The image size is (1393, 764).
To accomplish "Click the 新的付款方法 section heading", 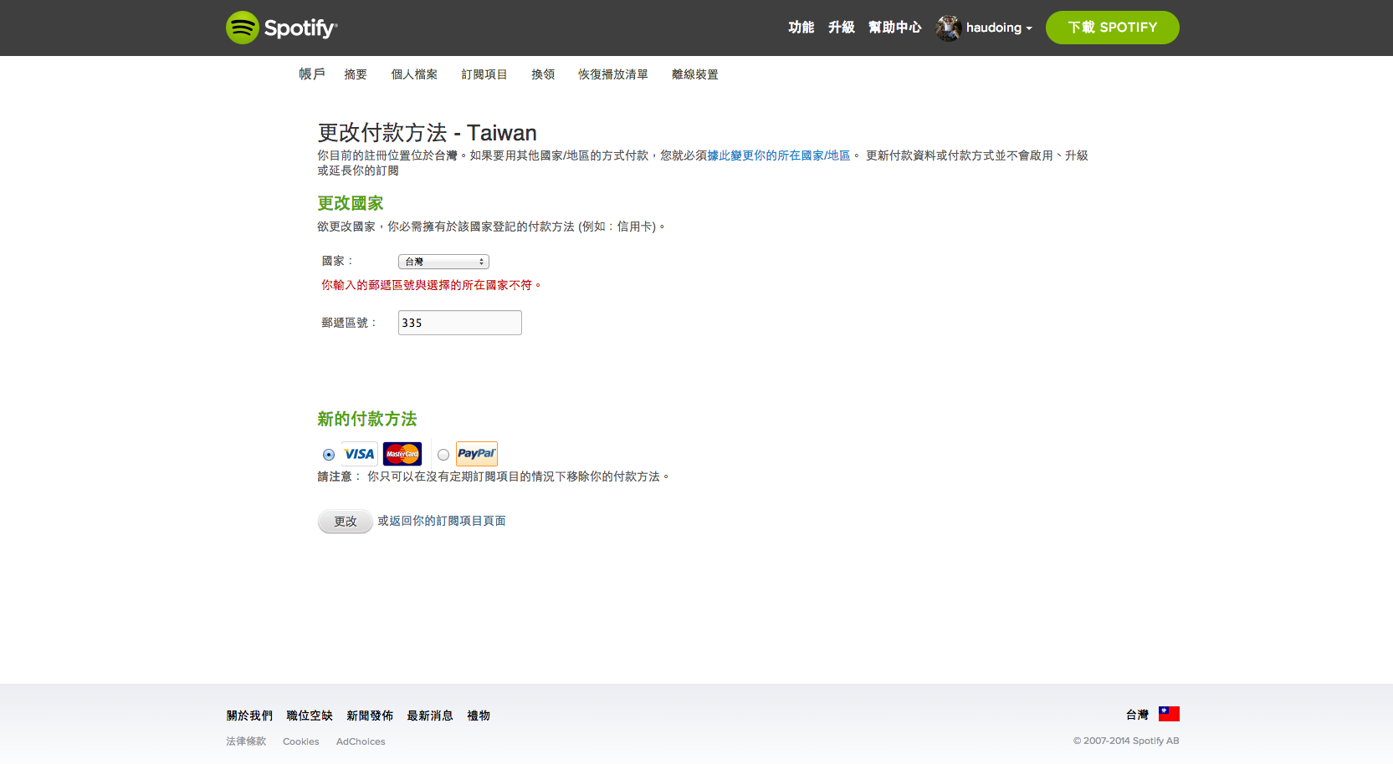I will tap(367, 419).
